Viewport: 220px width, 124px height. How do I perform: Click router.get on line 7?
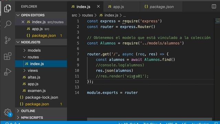pyautogui.click(x=98, y=54)
